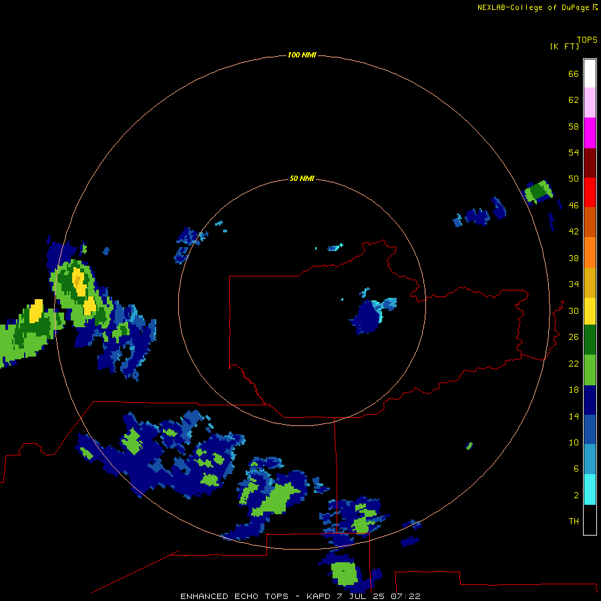Click the 10 legend value
Screen dimensions: 601x601
(x=574, y=443)
